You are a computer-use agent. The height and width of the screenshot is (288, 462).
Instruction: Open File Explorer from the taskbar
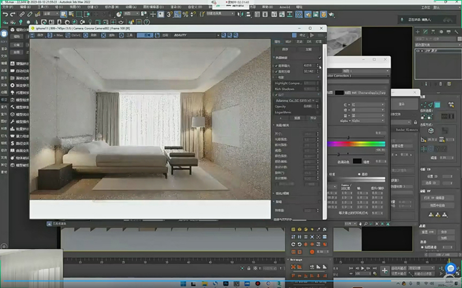(x=204, y=283)
